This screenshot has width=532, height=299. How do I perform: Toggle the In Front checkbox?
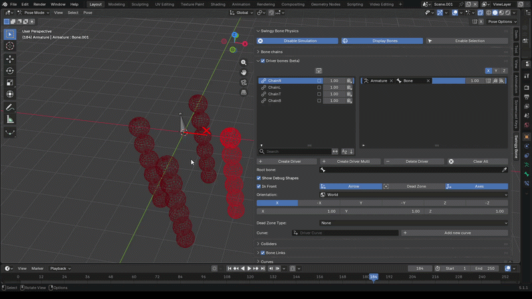[x=259, y=187]
